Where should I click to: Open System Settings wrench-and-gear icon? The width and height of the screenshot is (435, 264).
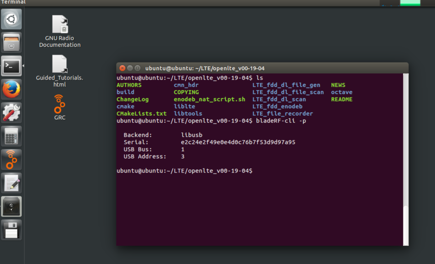tap(11, 113)
